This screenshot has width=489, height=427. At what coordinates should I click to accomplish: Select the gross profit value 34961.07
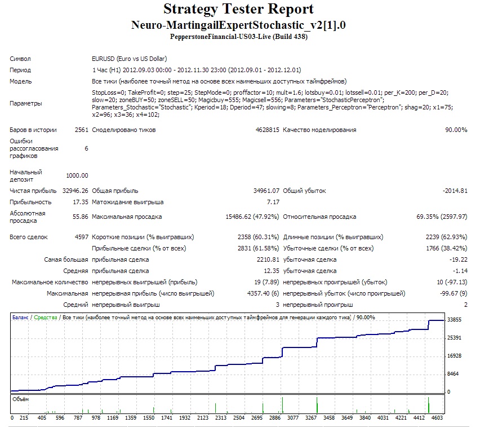[x=266, y=191]
